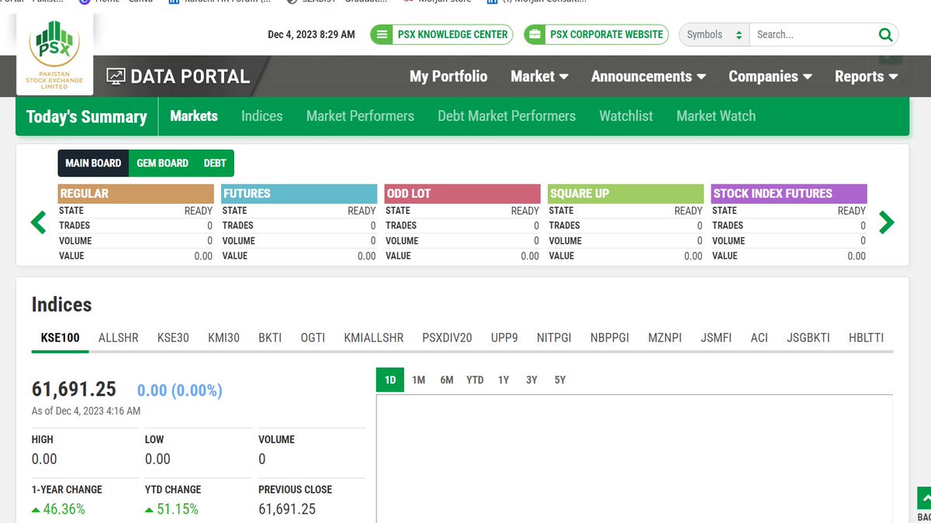Image resolution: width=931 pixels, height=523 pixels.
Task: Select KMIALLSHR index tab
Action: (x=374, y=338)
